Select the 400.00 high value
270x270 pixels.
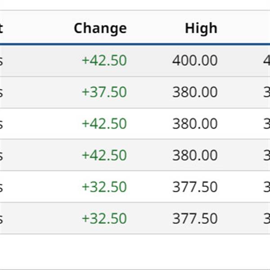[x=194, y=61]
